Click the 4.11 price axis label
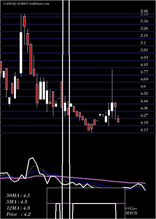156x219 pixels. click(144, 130)
